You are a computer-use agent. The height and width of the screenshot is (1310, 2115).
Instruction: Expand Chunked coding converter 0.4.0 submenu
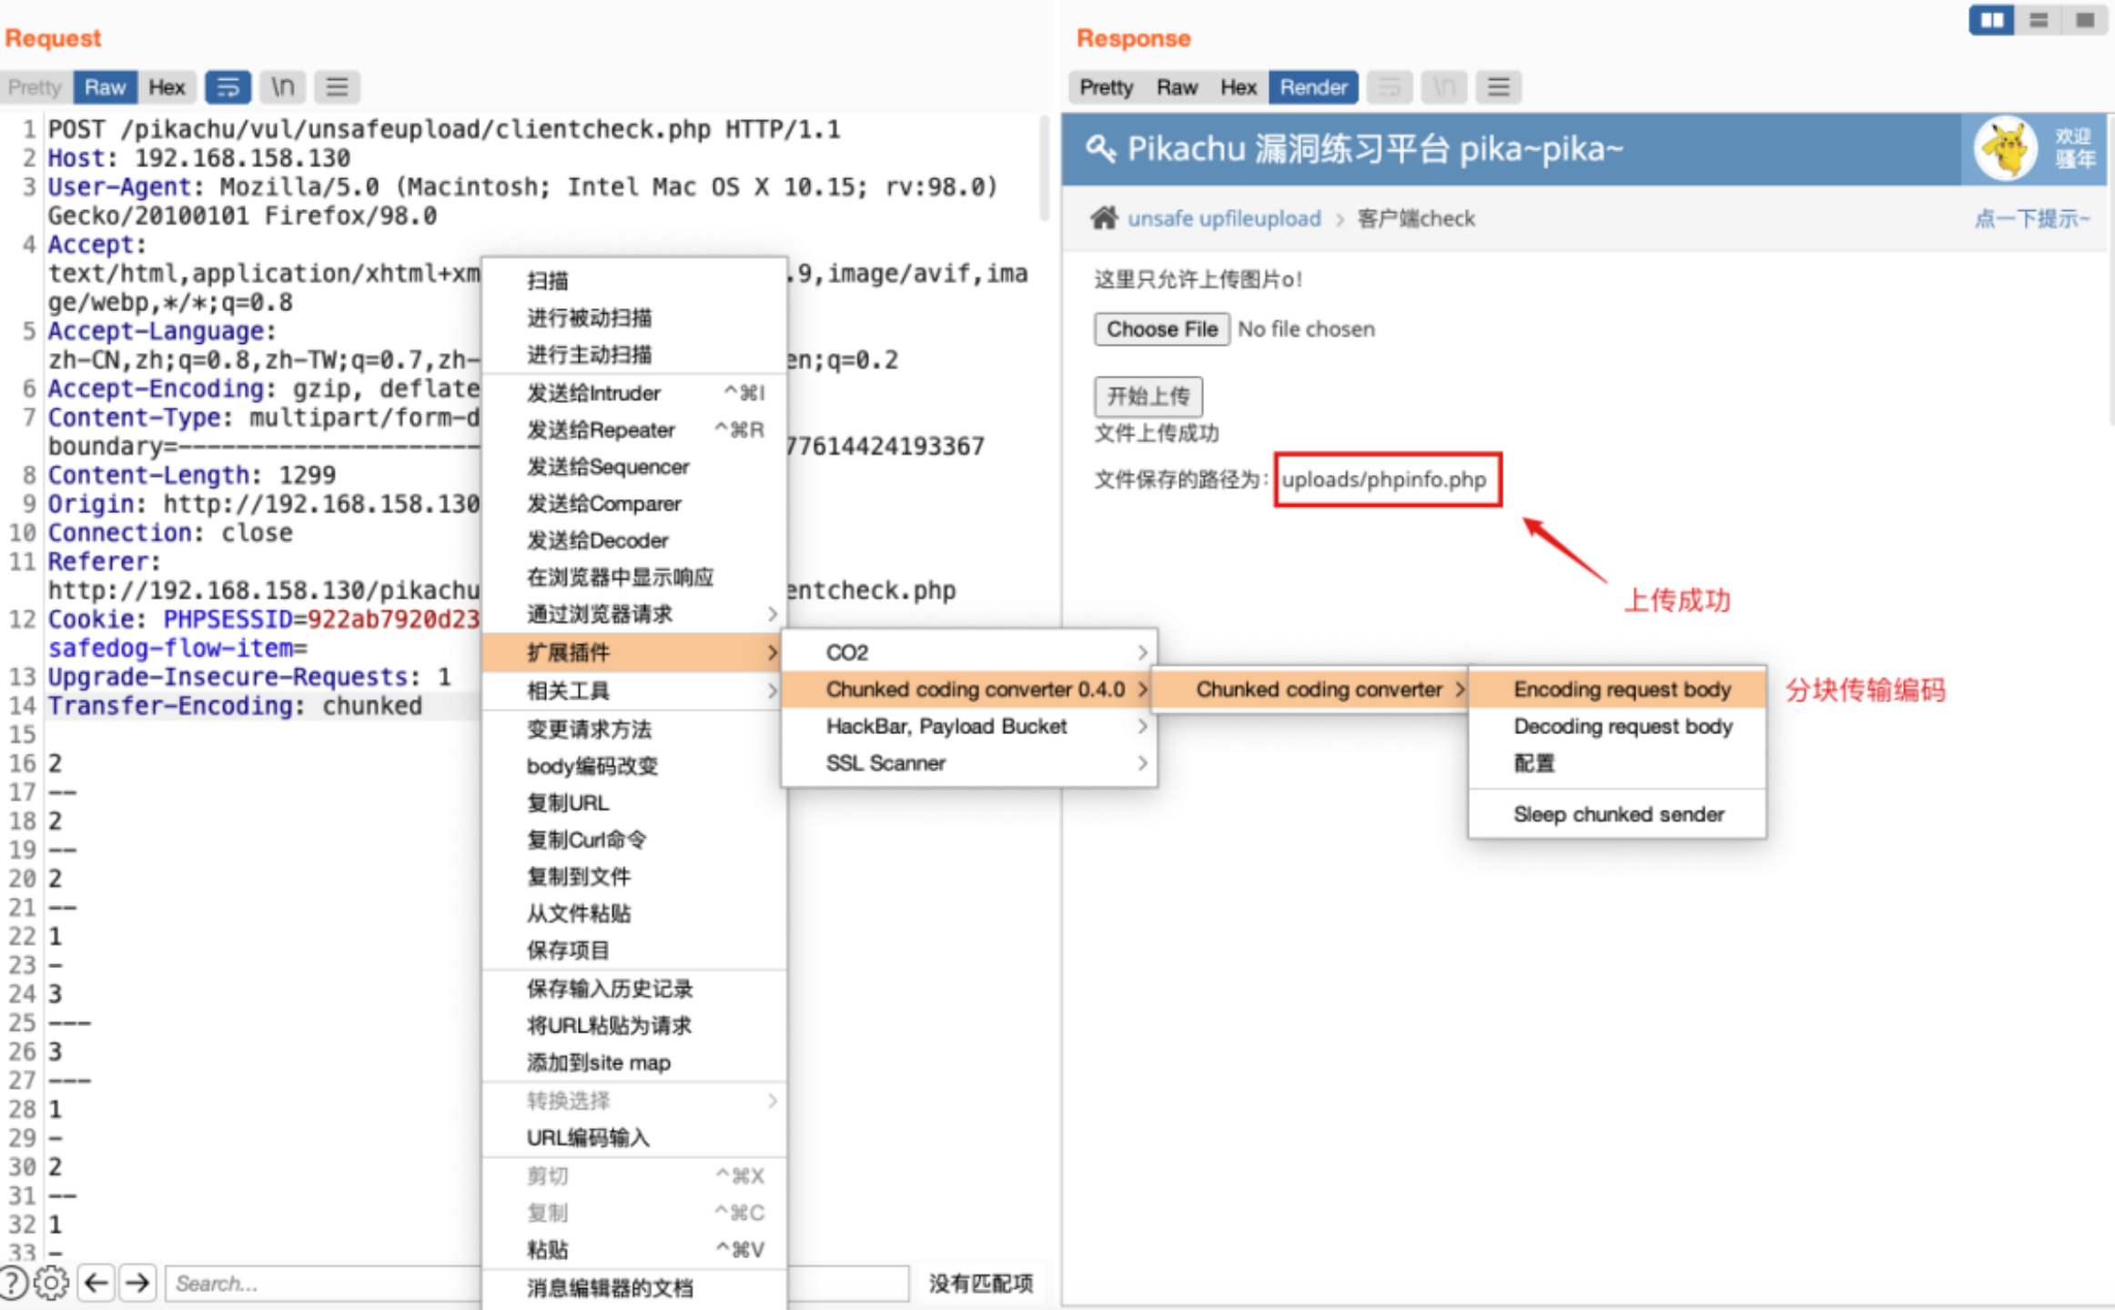click(969, 690)
